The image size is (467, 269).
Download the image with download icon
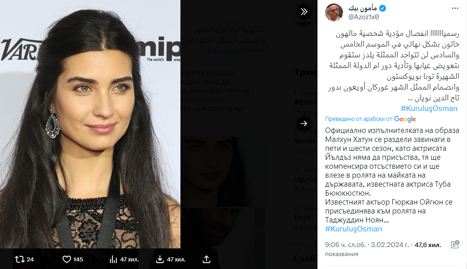coord(160,260)
